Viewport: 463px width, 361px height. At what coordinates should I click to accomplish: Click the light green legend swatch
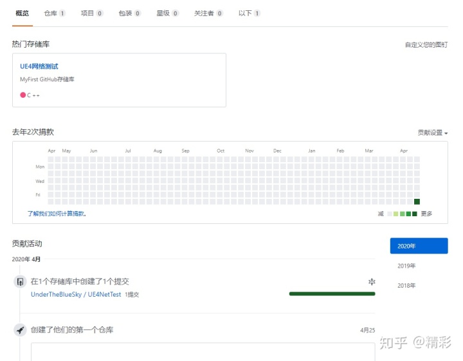(x=395, y=214)
